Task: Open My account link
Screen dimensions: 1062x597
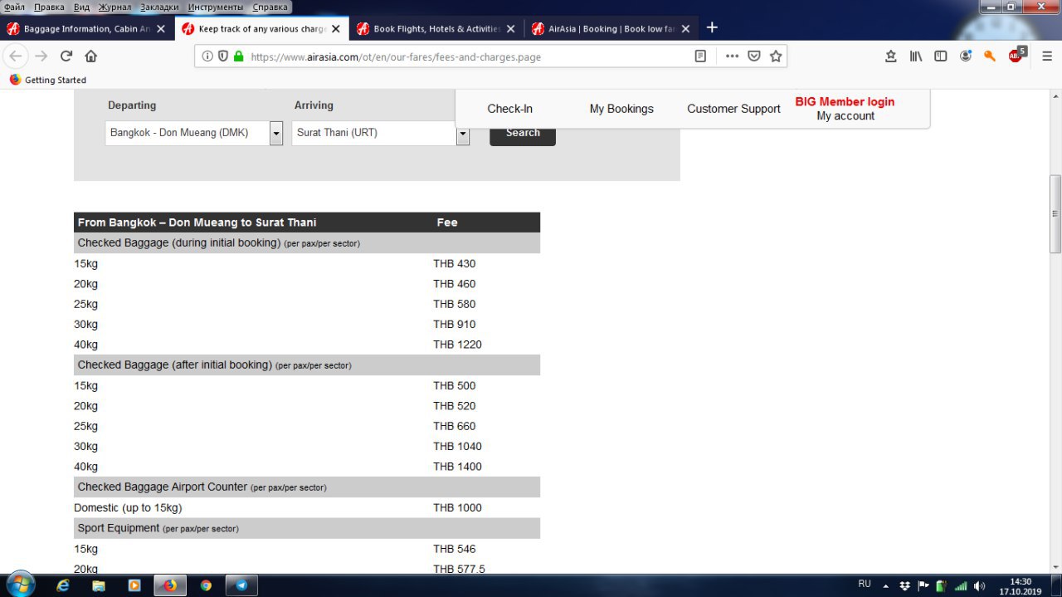Action: click(845, 115)
